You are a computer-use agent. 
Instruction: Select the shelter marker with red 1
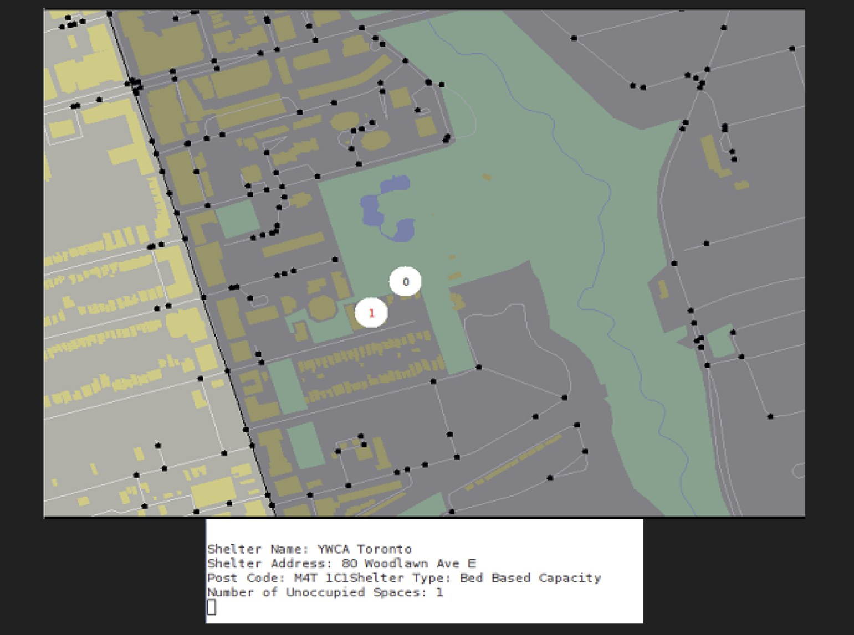[371, 313]
